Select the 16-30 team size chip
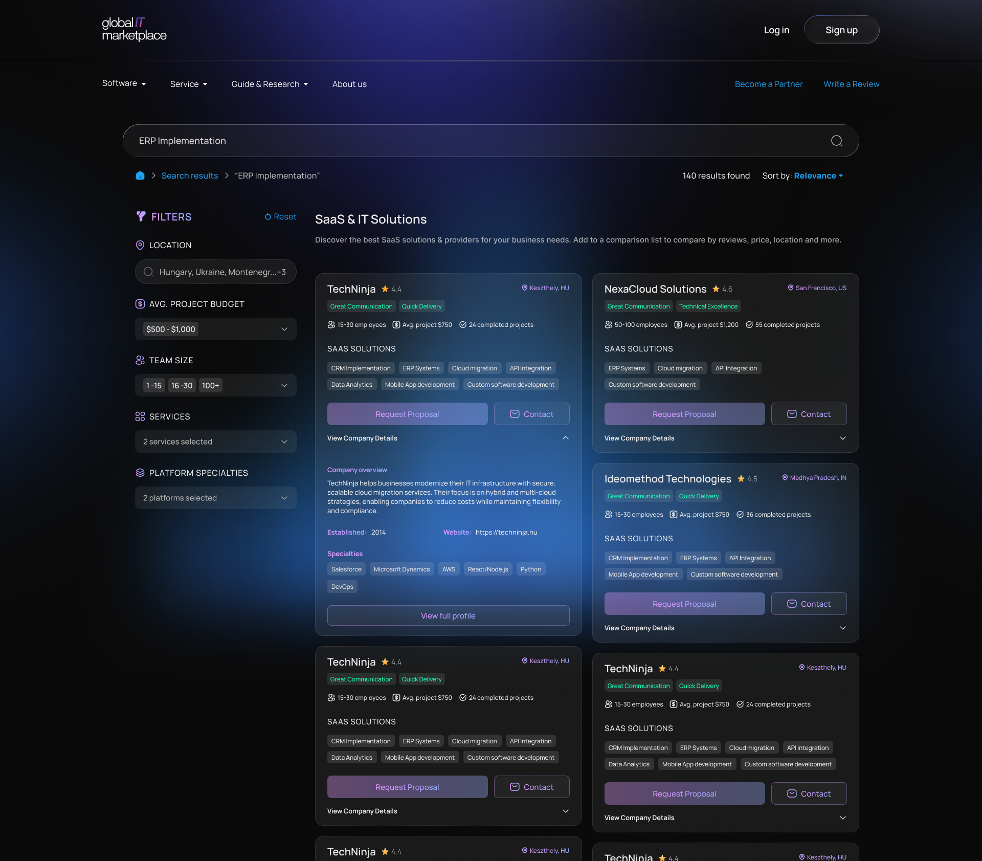Image resolution: width=982 pixels, height=861 pixels. pos(182,385)
